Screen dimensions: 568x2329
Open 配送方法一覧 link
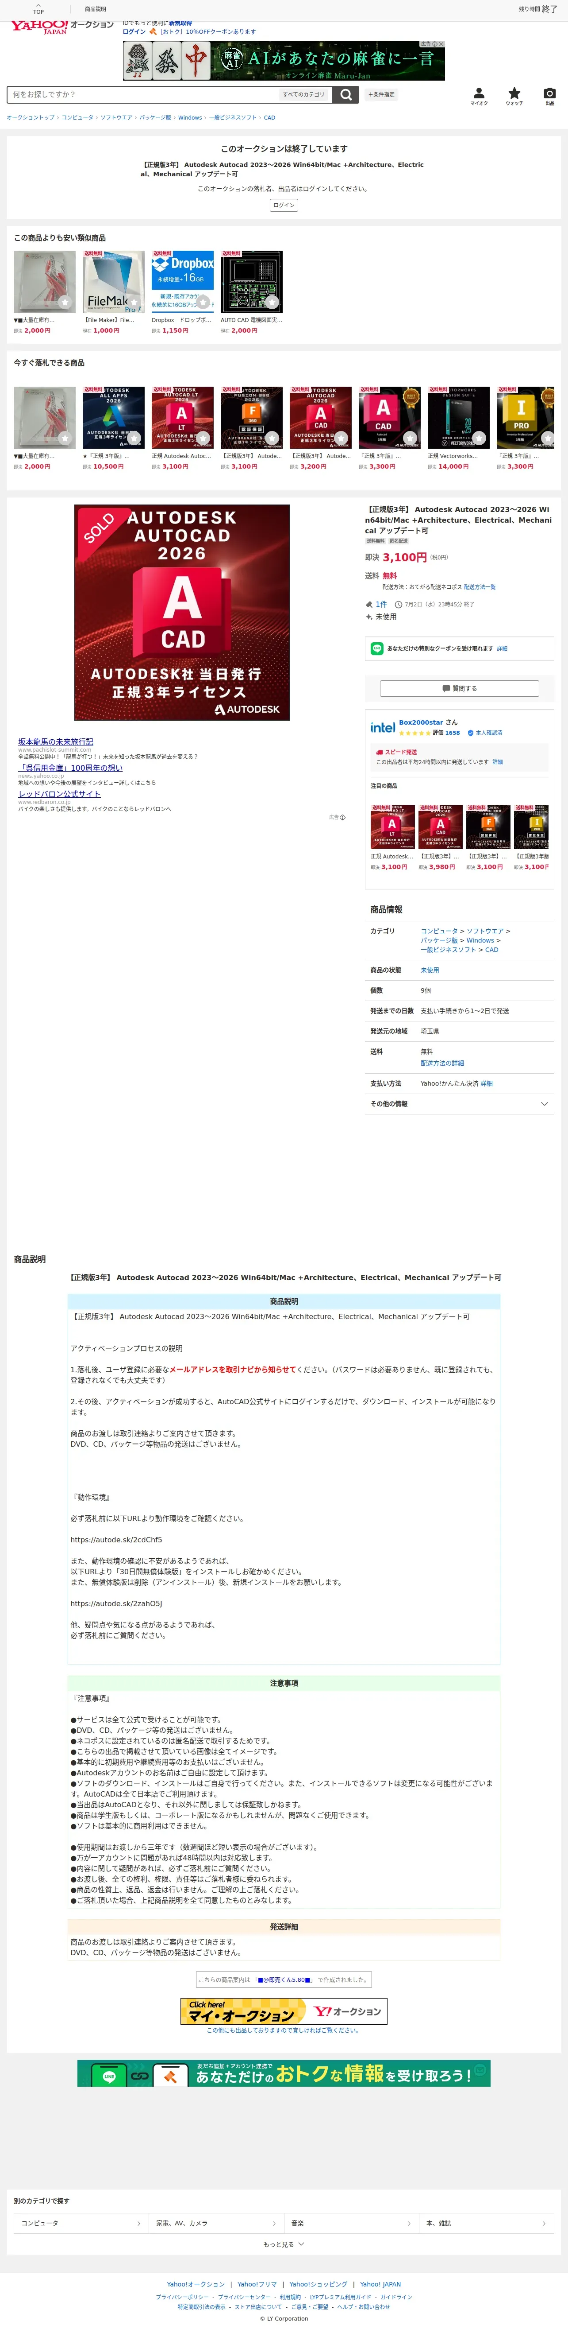480,587
